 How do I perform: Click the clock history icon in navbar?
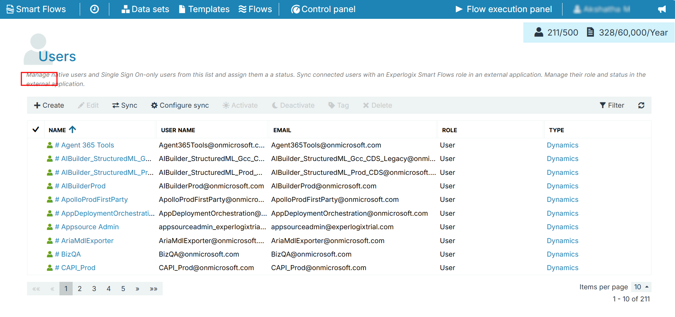point(94,9)
